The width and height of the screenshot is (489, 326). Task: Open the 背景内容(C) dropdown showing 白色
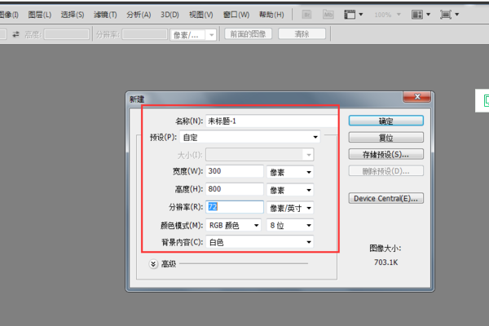click(259, 242)
